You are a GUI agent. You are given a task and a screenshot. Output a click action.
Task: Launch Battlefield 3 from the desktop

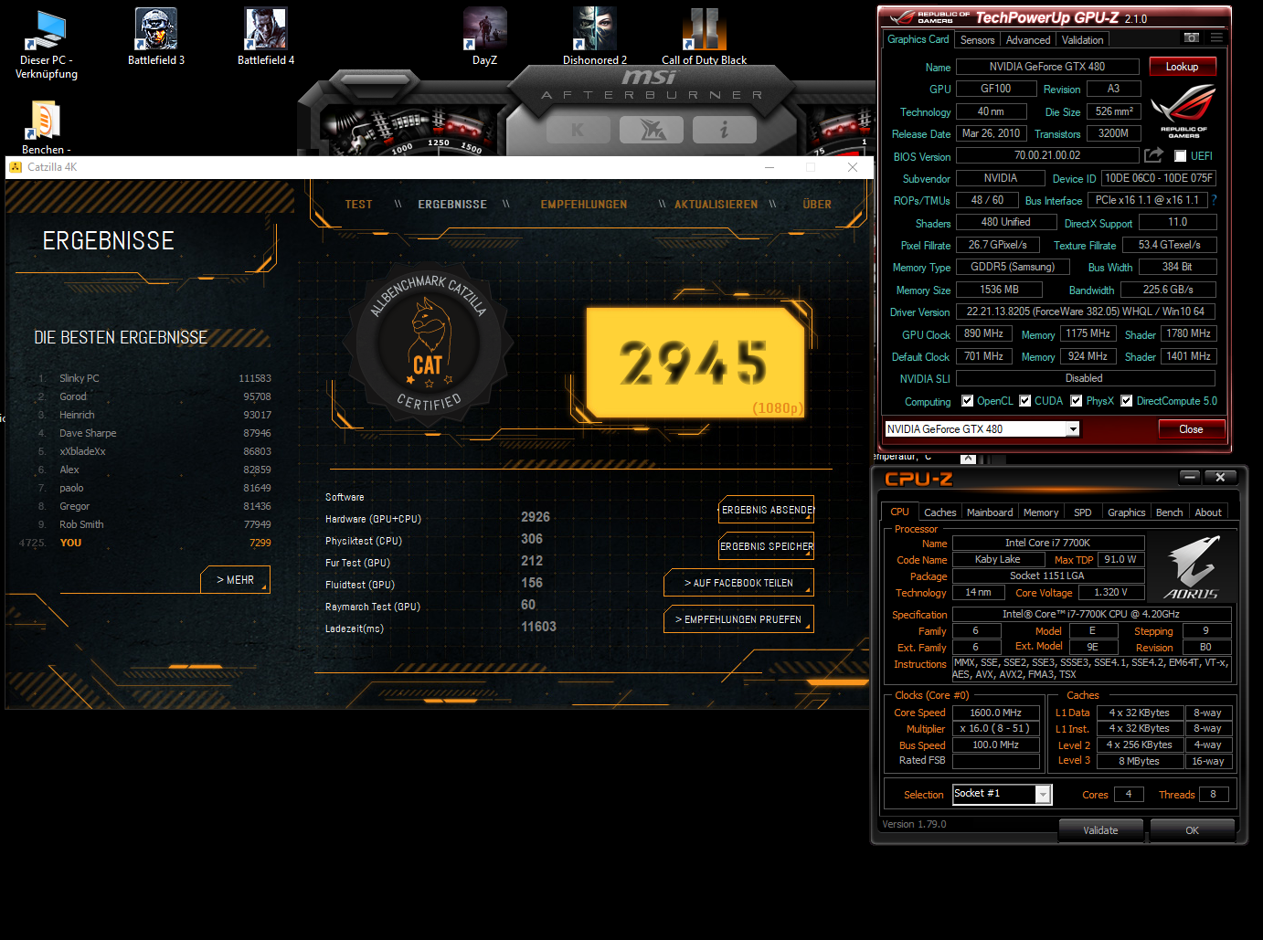click(x=156, y=37)
